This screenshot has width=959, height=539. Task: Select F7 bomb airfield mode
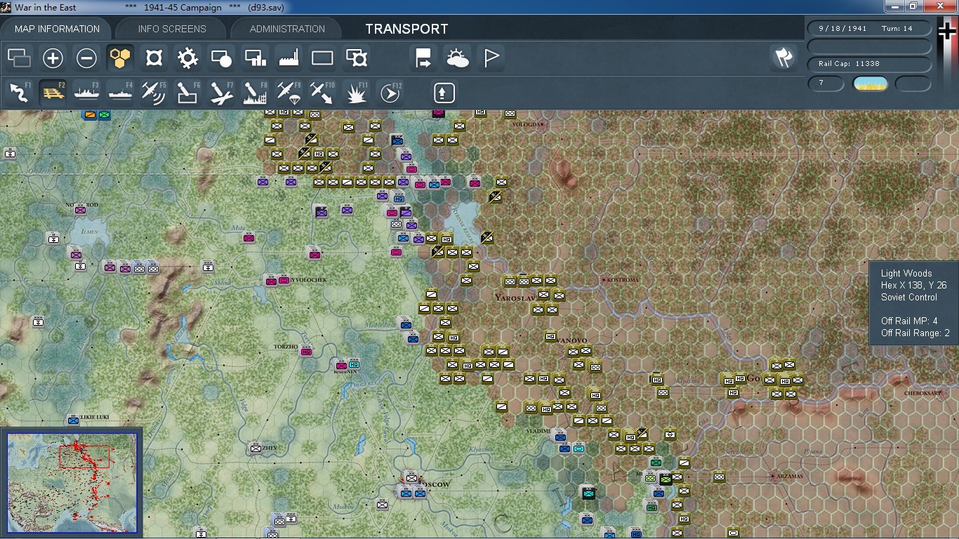[221, 93]
